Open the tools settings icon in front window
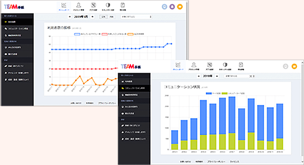The image size is (304, 165). (x=209, y=66)
